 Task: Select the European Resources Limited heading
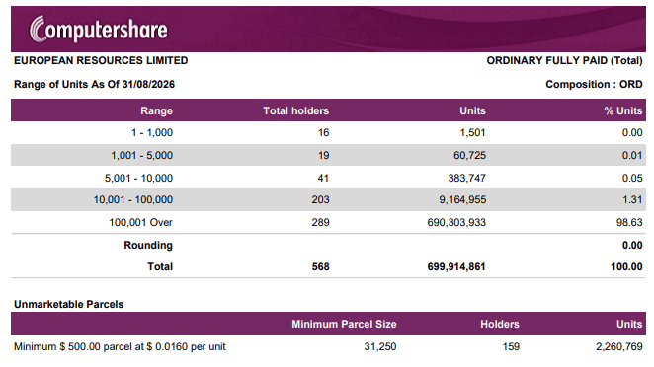(x=101, y=61)
